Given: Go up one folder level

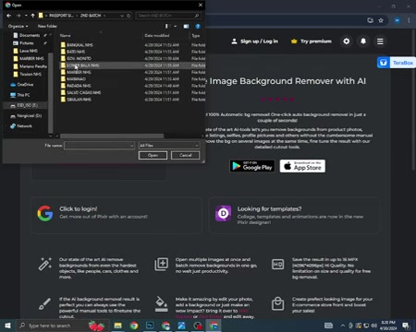Looking at the screenshot, I should (33, 16).
